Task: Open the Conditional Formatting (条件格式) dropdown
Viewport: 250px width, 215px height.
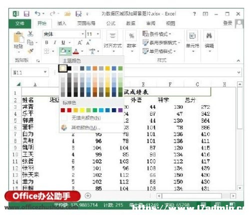Action: click(x=156, y=34)
